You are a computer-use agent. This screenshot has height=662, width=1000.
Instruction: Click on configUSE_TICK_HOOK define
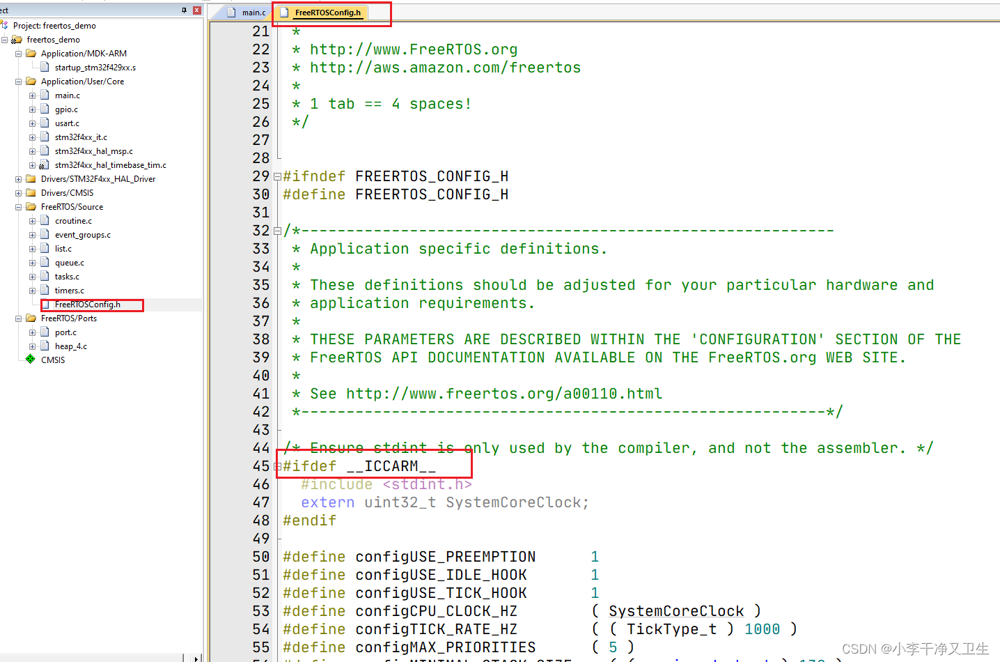coord(441,593)
